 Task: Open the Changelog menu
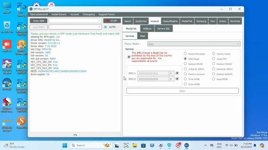(x=89, y=14)
